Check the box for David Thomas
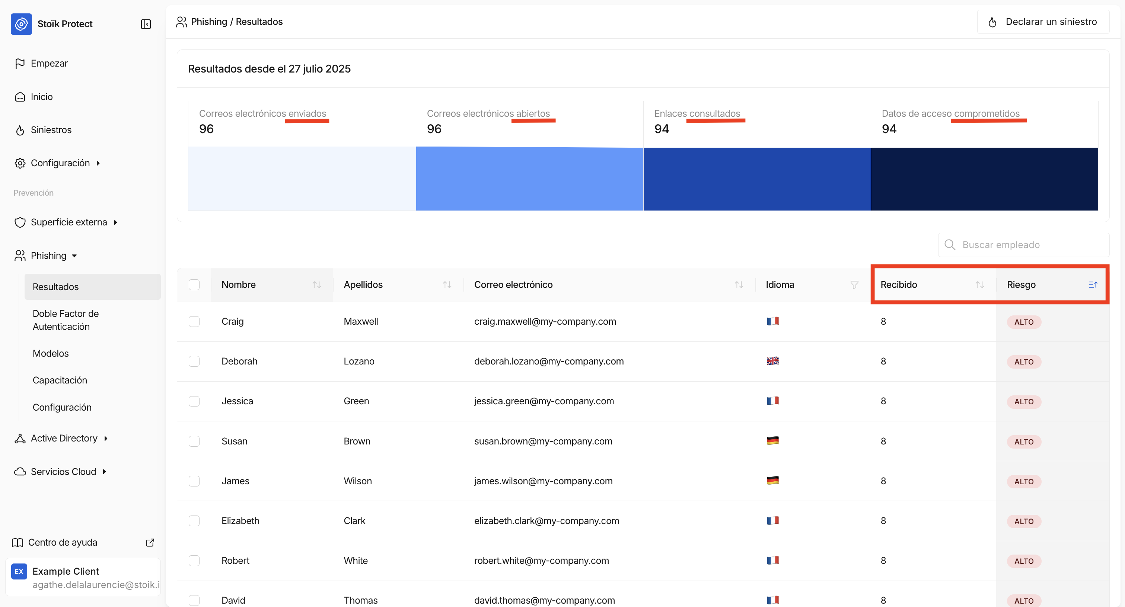1125x607 pixels. click(x=194, y=600)
